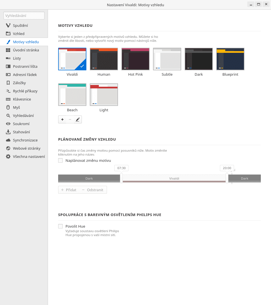Select the Blueprint theme thumbnail
The width and height of the screenshot is (271, 305).
[230, 59]
